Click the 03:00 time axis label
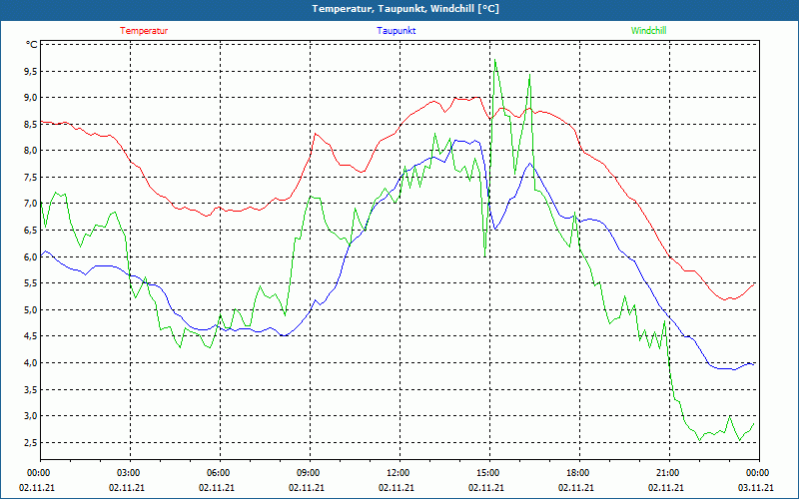 128,473
